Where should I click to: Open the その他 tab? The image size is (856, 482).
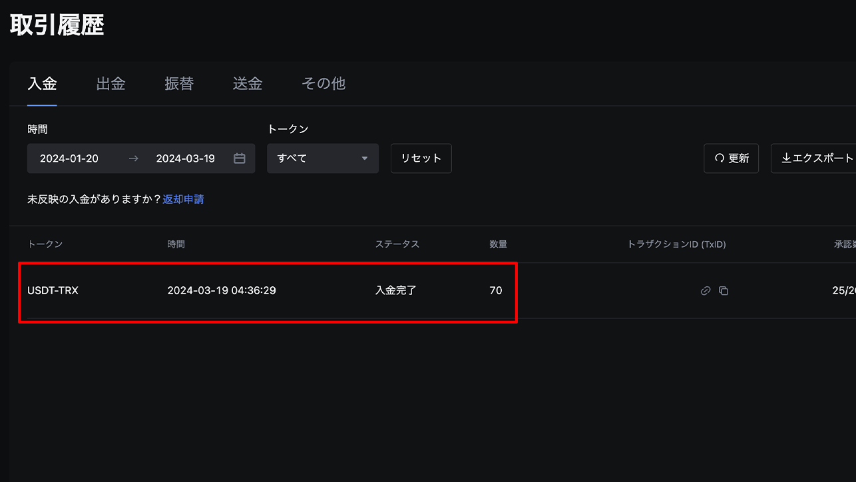(323, 84)
